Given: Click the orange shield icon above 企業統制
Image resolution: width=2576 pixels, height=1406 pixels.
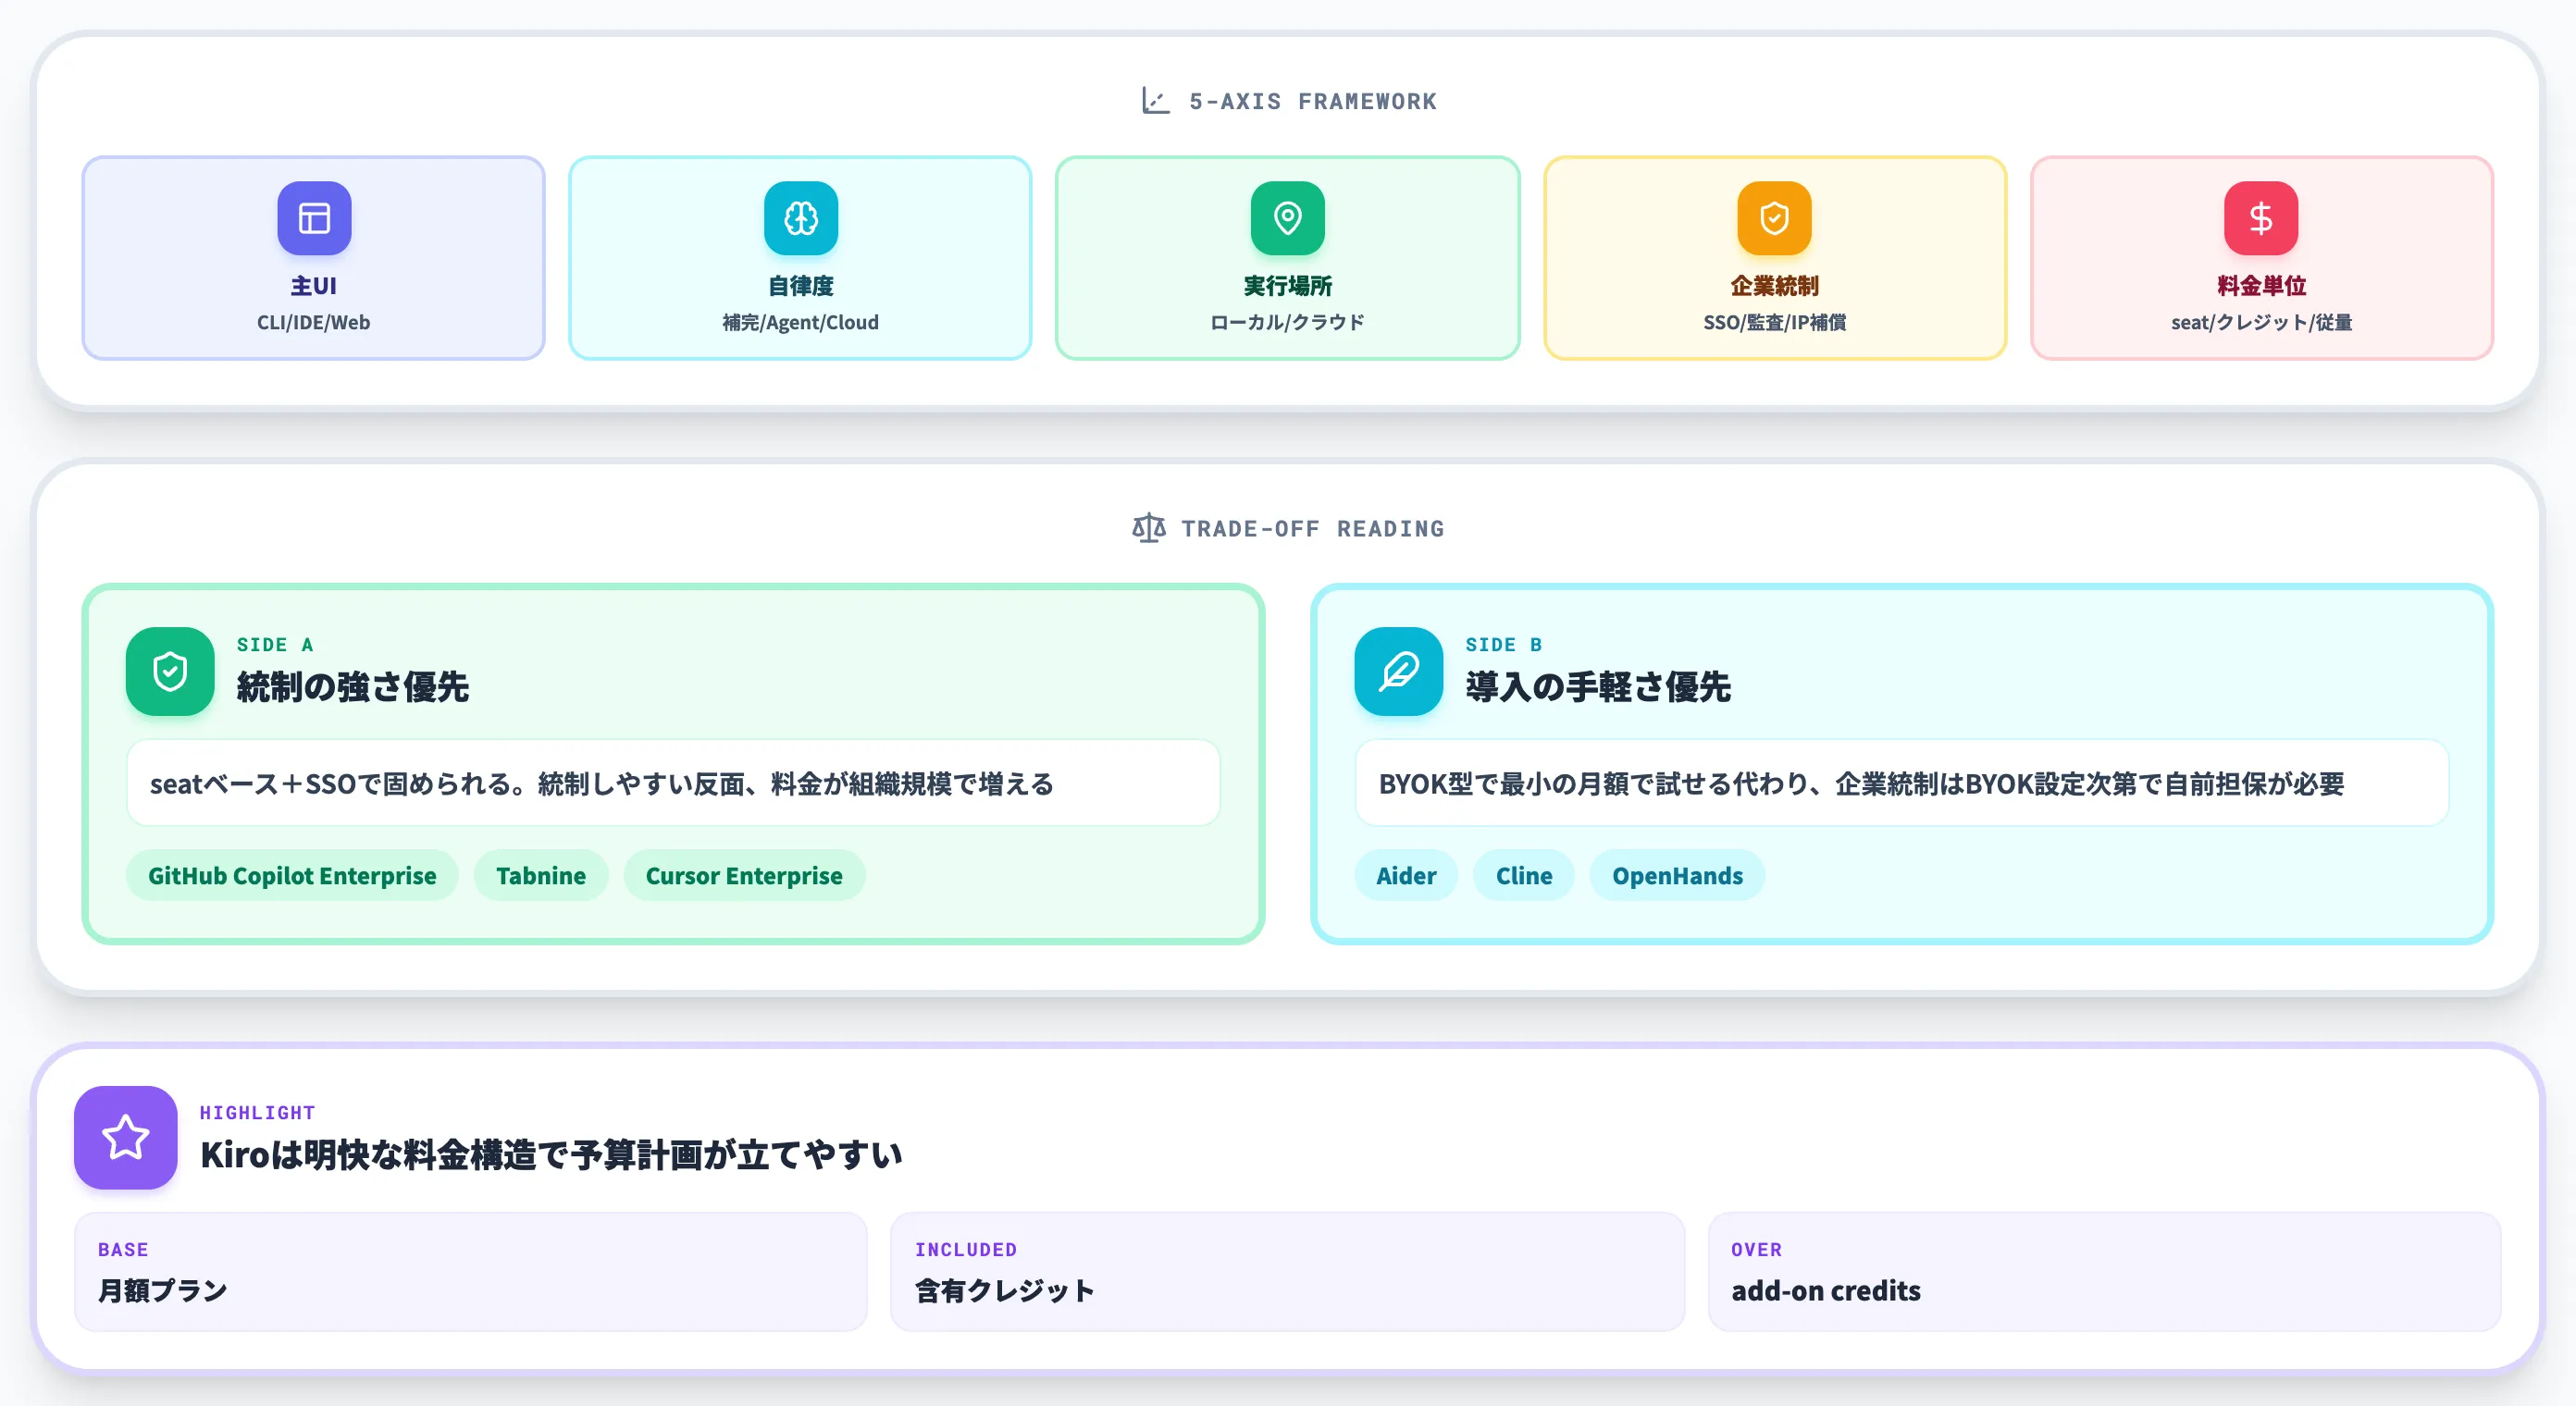Looking at the screenshot, I should click(1775, 218).
